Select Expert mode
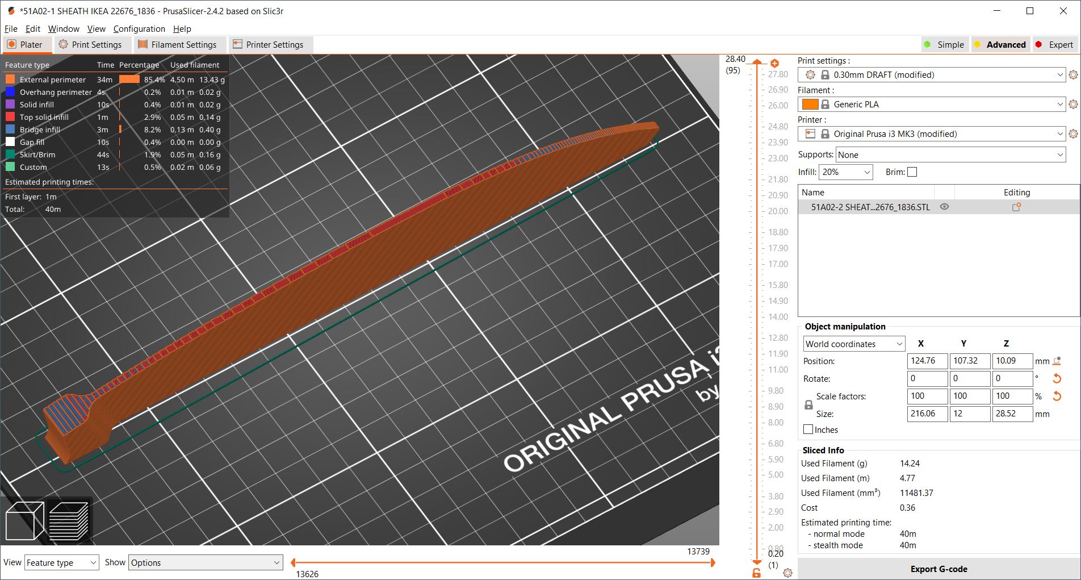This screenshot has height=580, width=1081. pos(1054,45)
